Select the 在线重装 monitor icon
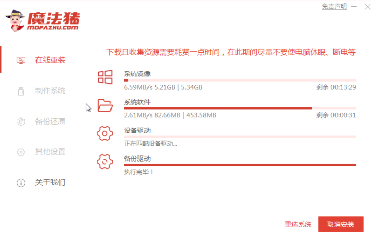Viewport: 371px width, 236px height. pyautogui.click(x=21, y=60)
